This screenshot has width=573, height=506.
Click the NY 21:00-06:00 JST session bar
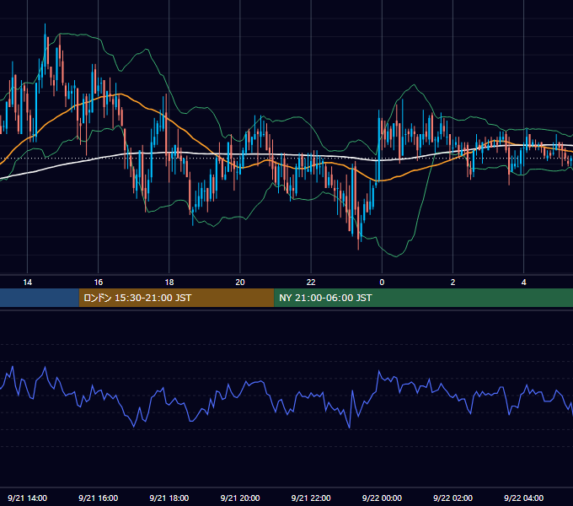coord(424,298)
